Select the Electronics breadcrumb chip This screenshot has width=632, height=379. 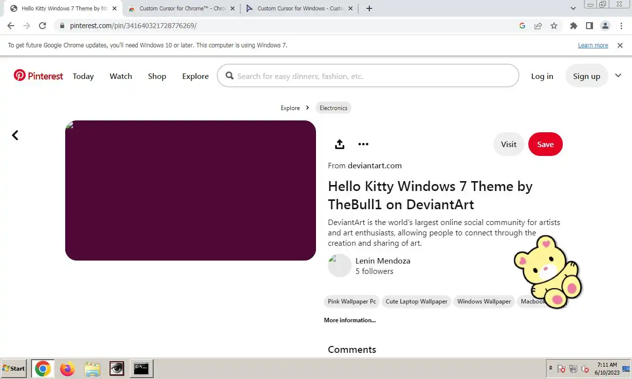[x=333, y=108]
